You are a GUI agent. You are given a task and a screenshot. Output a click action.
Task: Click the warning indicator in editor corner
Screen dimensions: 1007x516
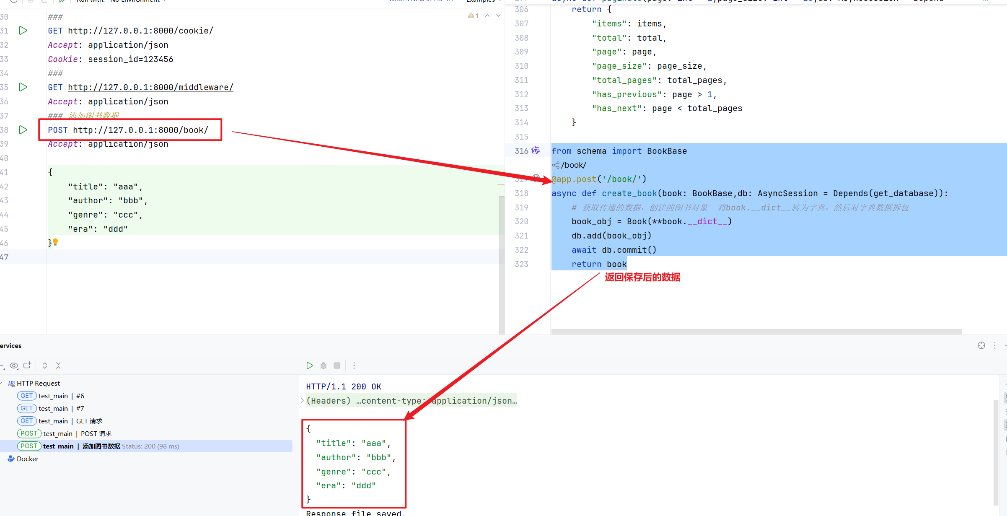[473, 16]
